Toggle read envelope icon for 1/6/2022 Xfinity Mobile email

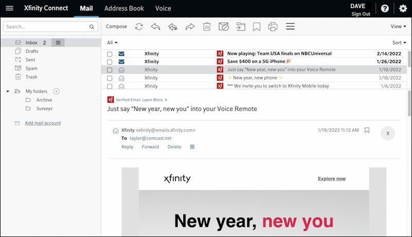pyautogui.click(x=122, y=86)
